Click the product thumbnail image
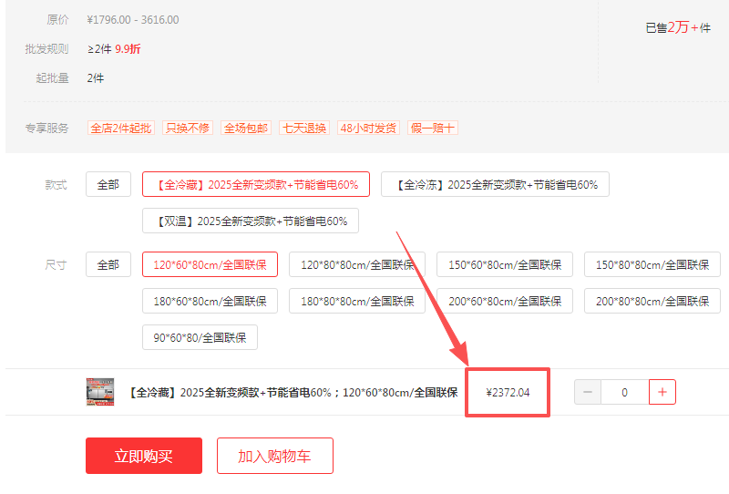This screenshot has height=494, width=729. [100, 392]
